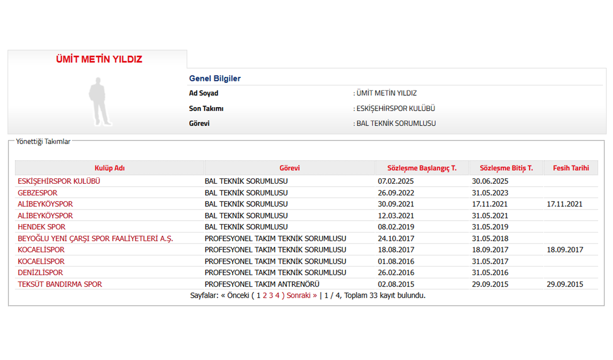Click the termination date 17.11.2021 in Fesih column
This screenshot has height=360, width=613.
565,204
